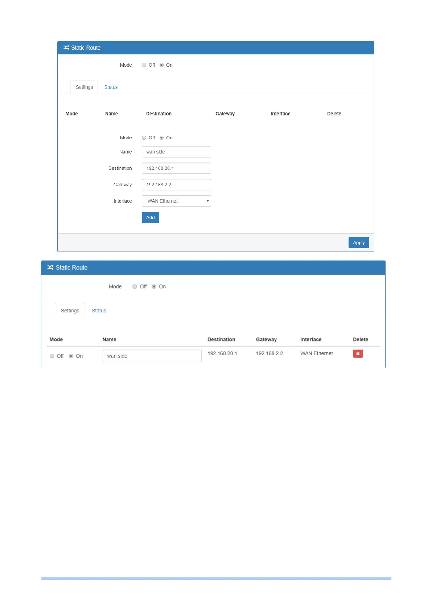Click the shuffle icon in upper Static Route header
Image resolution: width=432 pixels, height=611 pixels.
click(66, 48)
